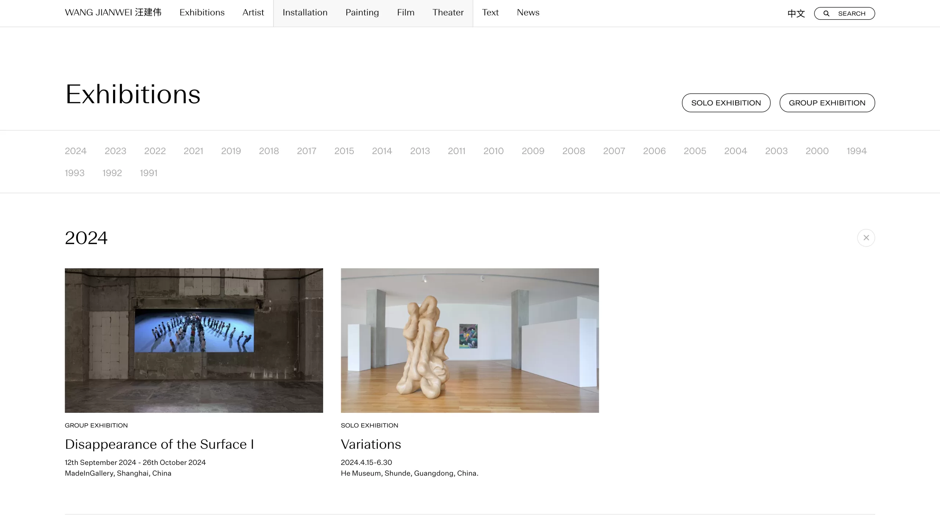Jump to year 2000
Viewport: 940px width, 517px height.
(x=817, y=151)
